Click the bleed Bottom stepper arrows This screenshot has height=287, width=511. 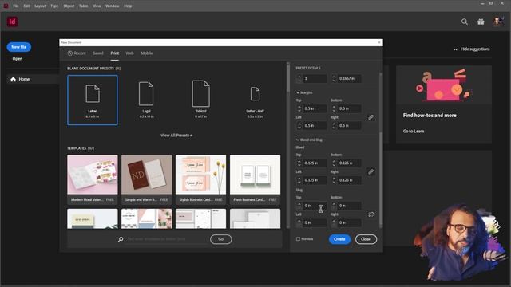[x=334, y=163]
